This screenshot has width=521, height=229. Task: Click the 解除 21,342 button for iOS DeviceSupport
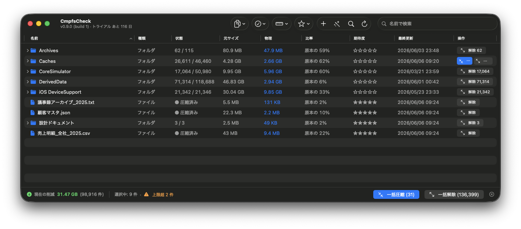point(475,92)
